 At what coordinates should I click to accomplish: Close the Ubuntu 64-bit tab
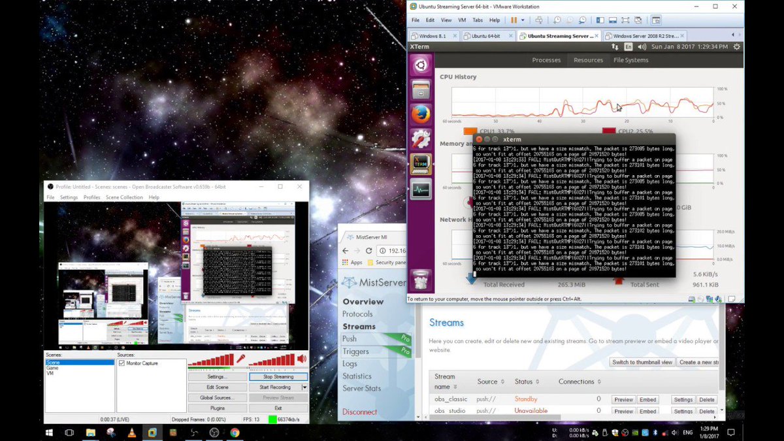click(510, 36)
